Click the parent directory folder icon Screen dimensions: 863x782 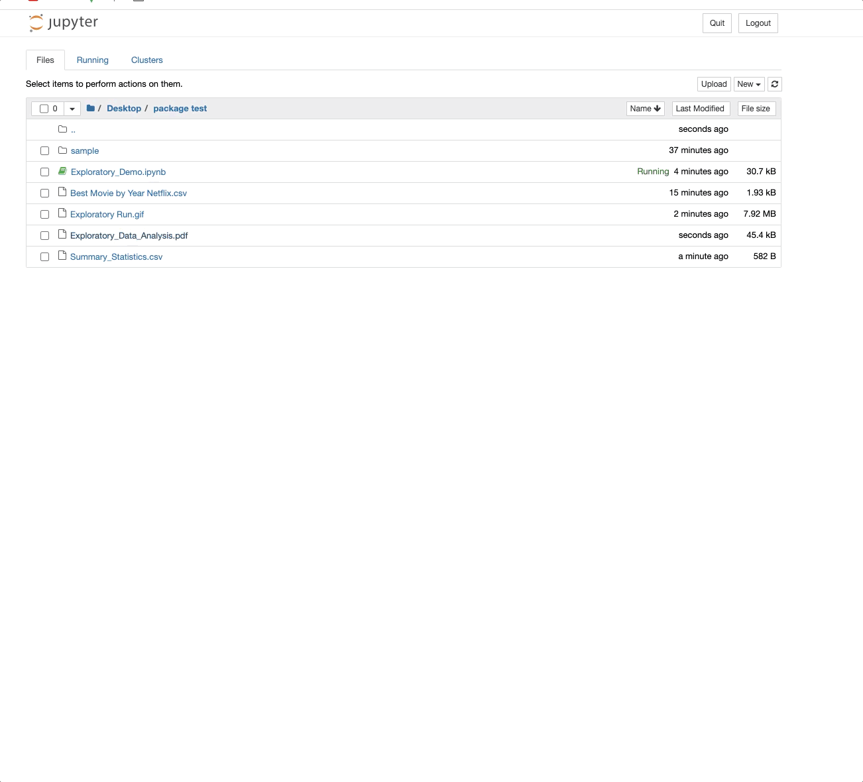[62, 129]
